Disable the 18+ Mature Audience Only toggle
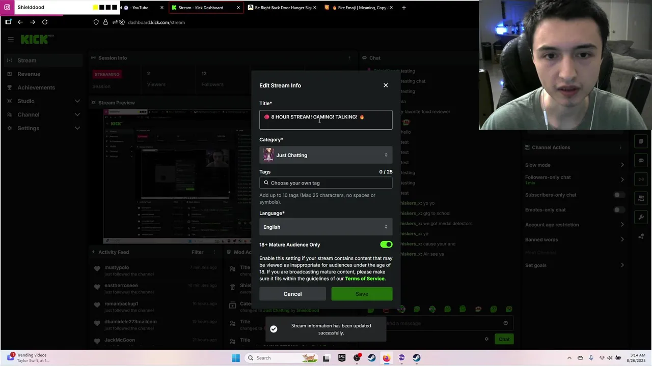This screenshot has height=366, width=652. pos(386,245)
